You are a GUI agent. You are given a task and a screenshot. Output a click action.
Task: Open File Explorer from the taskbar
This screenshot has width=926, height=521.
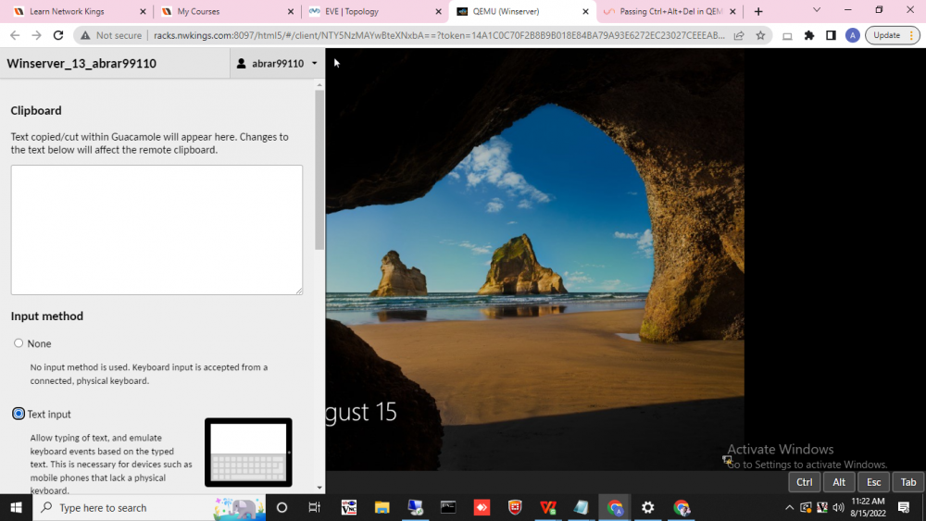point(382,507)
